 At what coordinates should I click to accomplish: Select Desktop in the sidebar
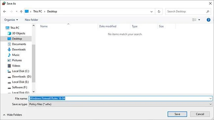(17, 39)
